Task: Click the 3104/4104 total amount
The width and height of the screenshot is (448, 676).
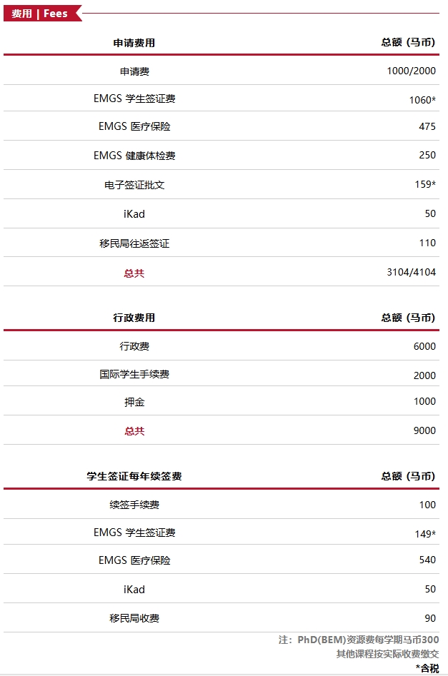Action: 411,272
